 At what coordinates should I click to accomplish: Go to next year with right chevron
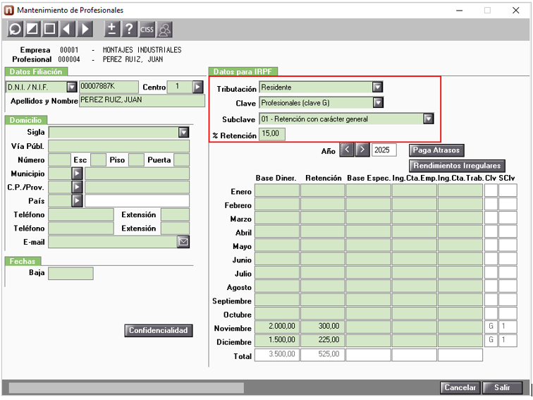pyautogui.click(x=362, y=150)
